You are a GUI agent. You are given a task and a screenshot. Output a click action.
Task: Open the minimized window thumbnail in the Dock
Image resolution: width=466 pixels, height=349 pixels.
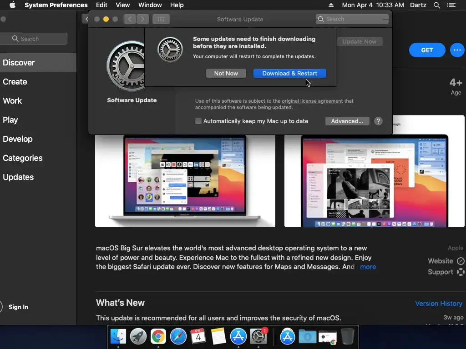point(328,337)
